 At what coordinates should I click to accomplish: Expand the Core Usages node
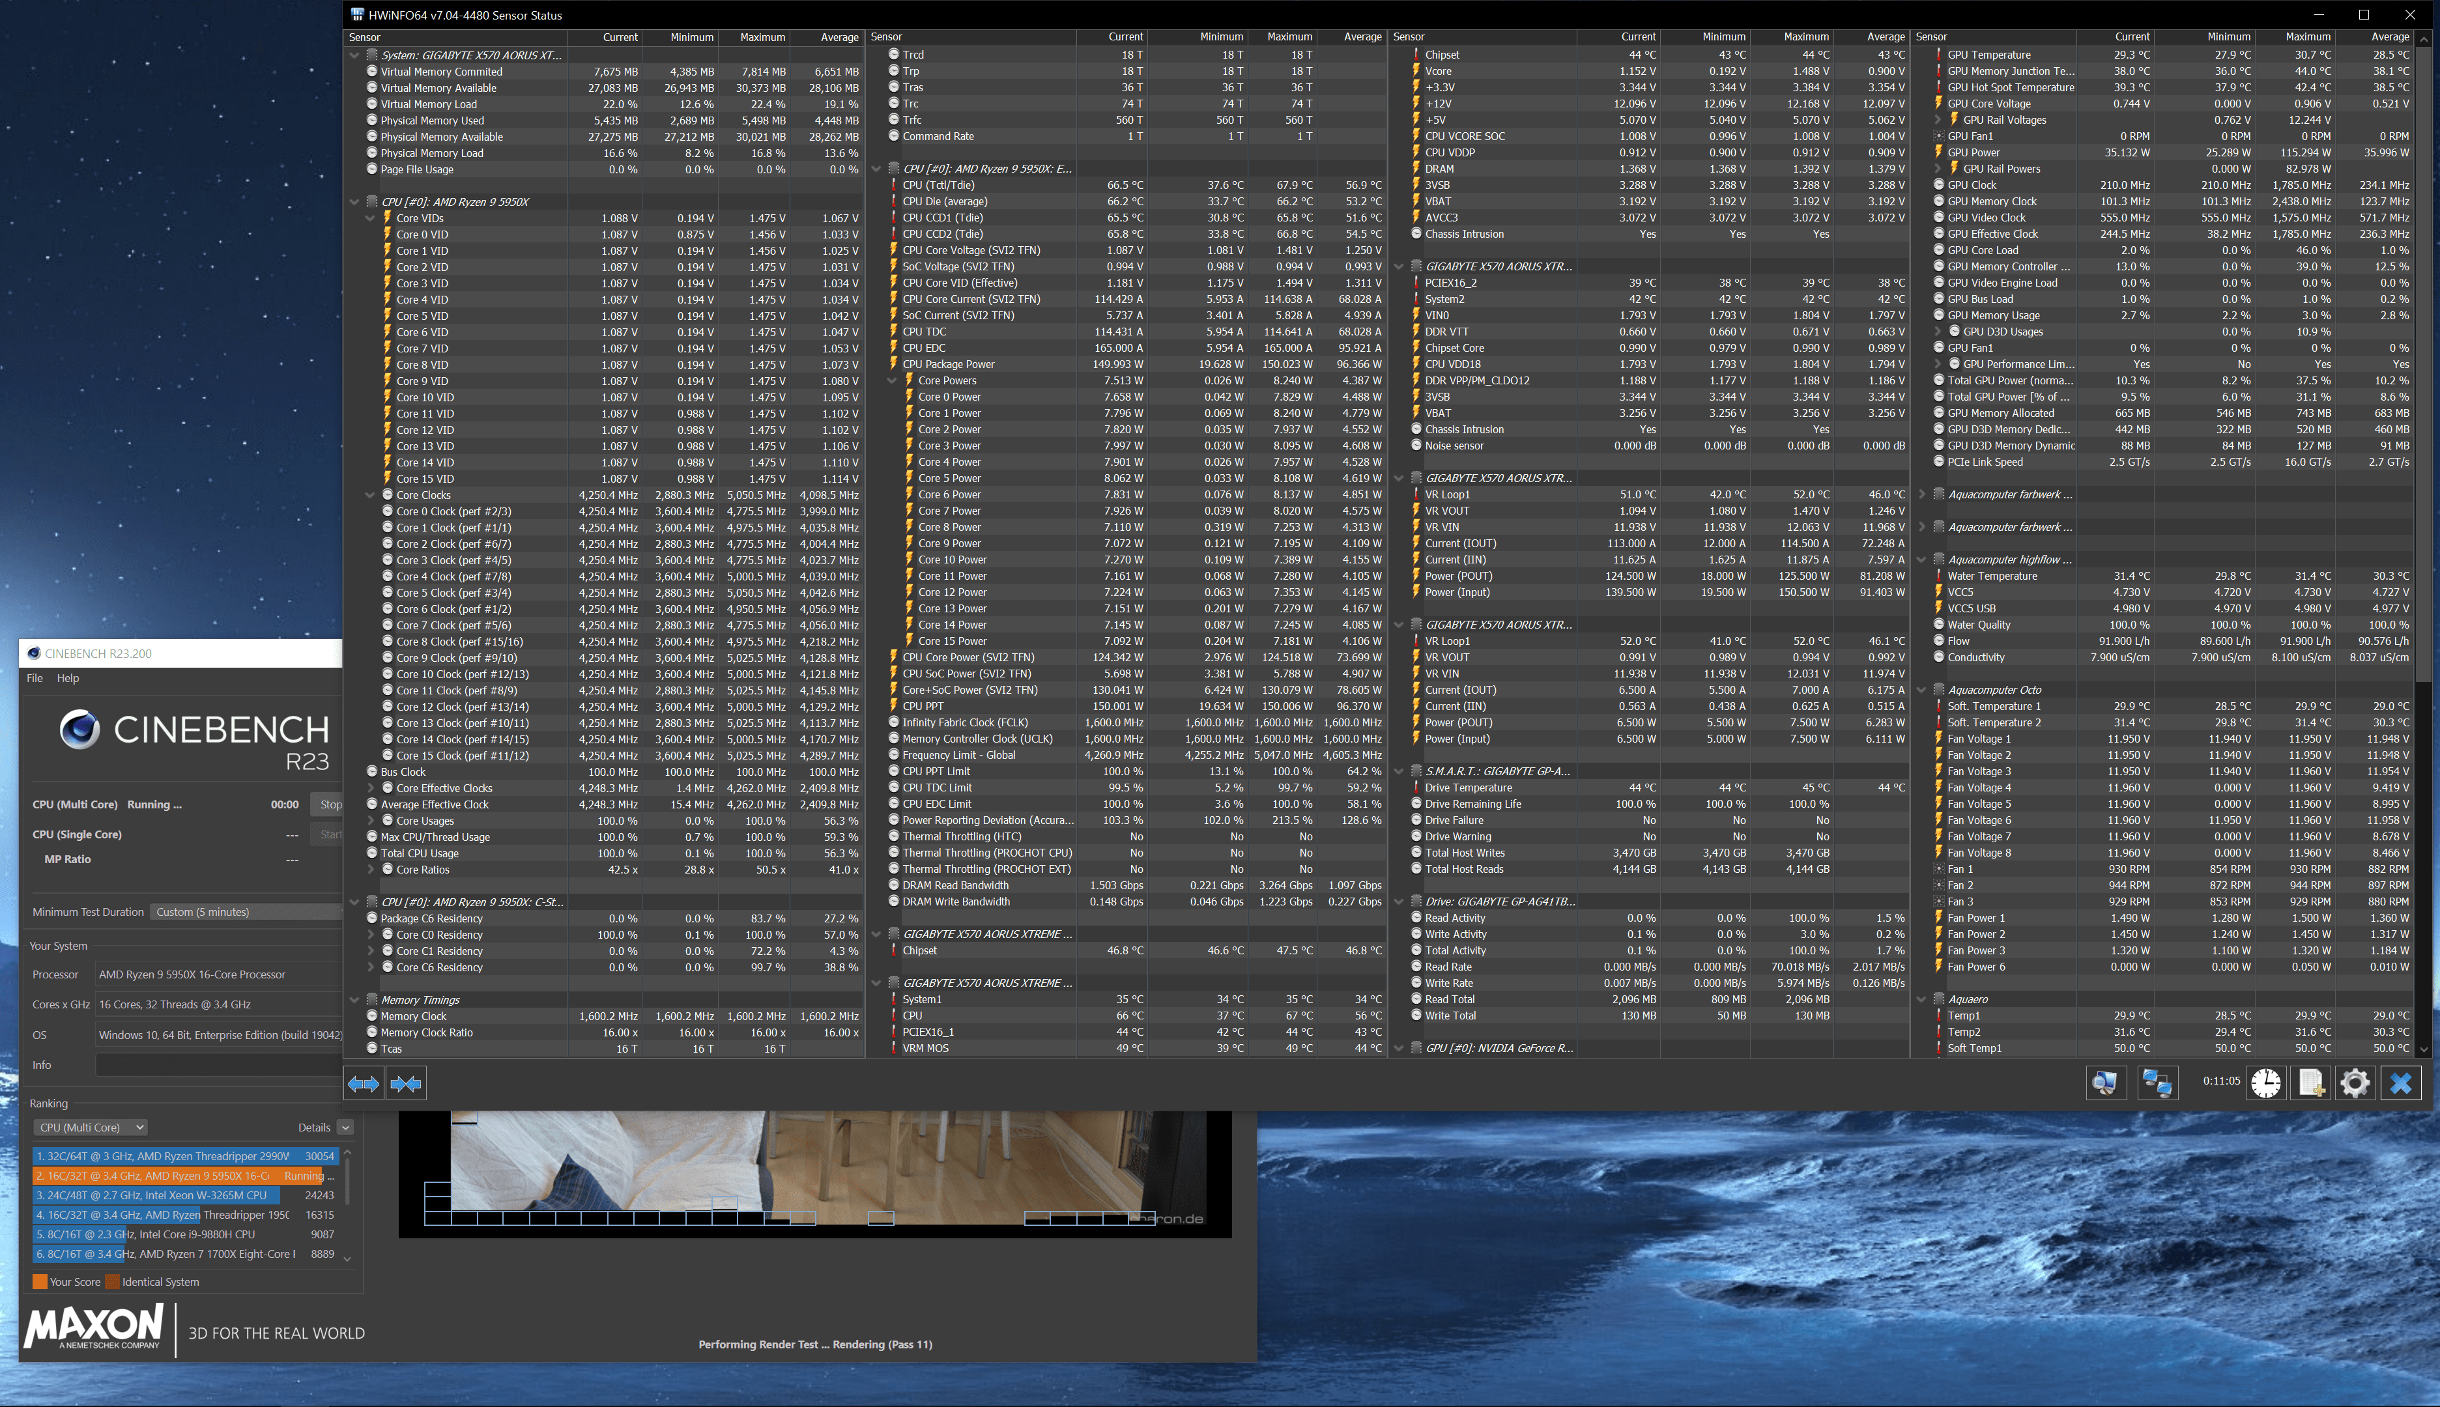(x=370, y=821)
